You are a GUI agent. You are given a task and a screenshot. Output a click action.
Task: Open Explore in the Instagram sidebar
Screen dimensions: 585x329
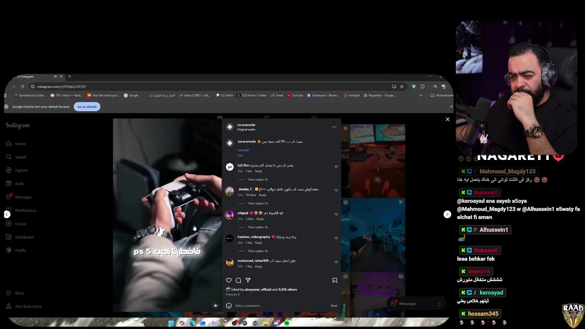(17, 170)
